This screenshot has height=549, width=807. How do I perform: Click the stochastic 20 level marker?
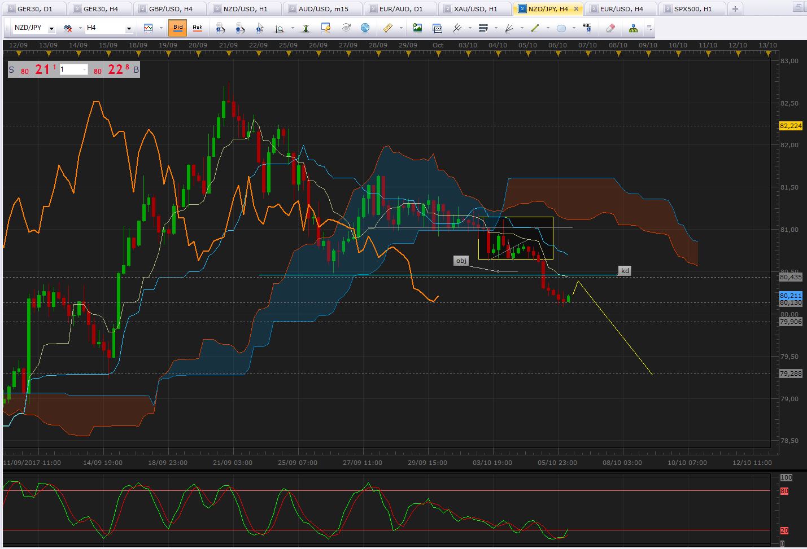(784, 530)
